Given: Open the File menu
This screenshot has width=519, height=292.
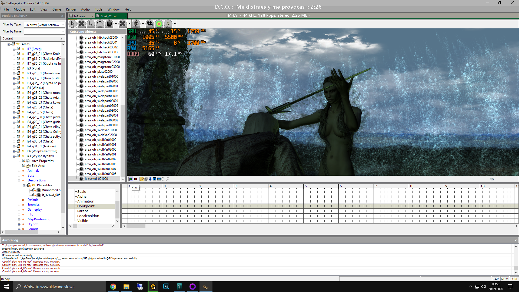Looking at the screenshot, I should [x=6, y=9].
